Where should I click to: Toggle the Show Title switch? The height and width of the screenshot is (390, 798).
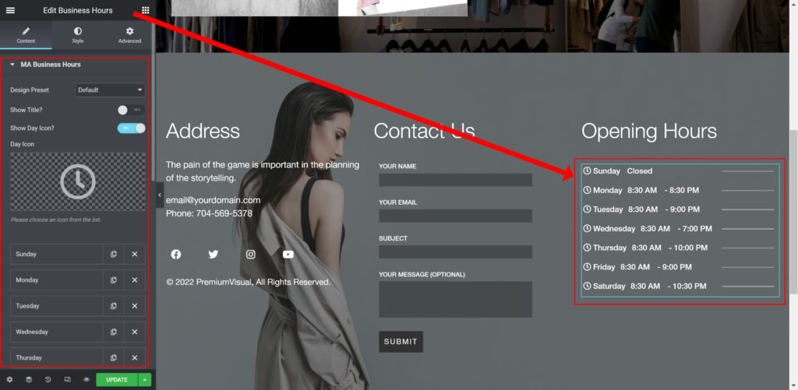(131, 110)
